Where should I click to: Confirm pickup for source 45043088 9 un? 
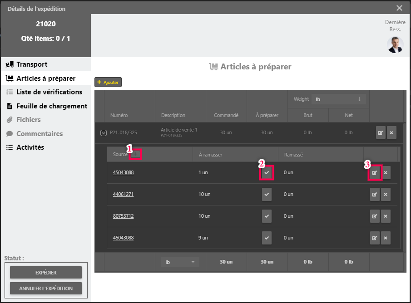(x=267, y=238)
